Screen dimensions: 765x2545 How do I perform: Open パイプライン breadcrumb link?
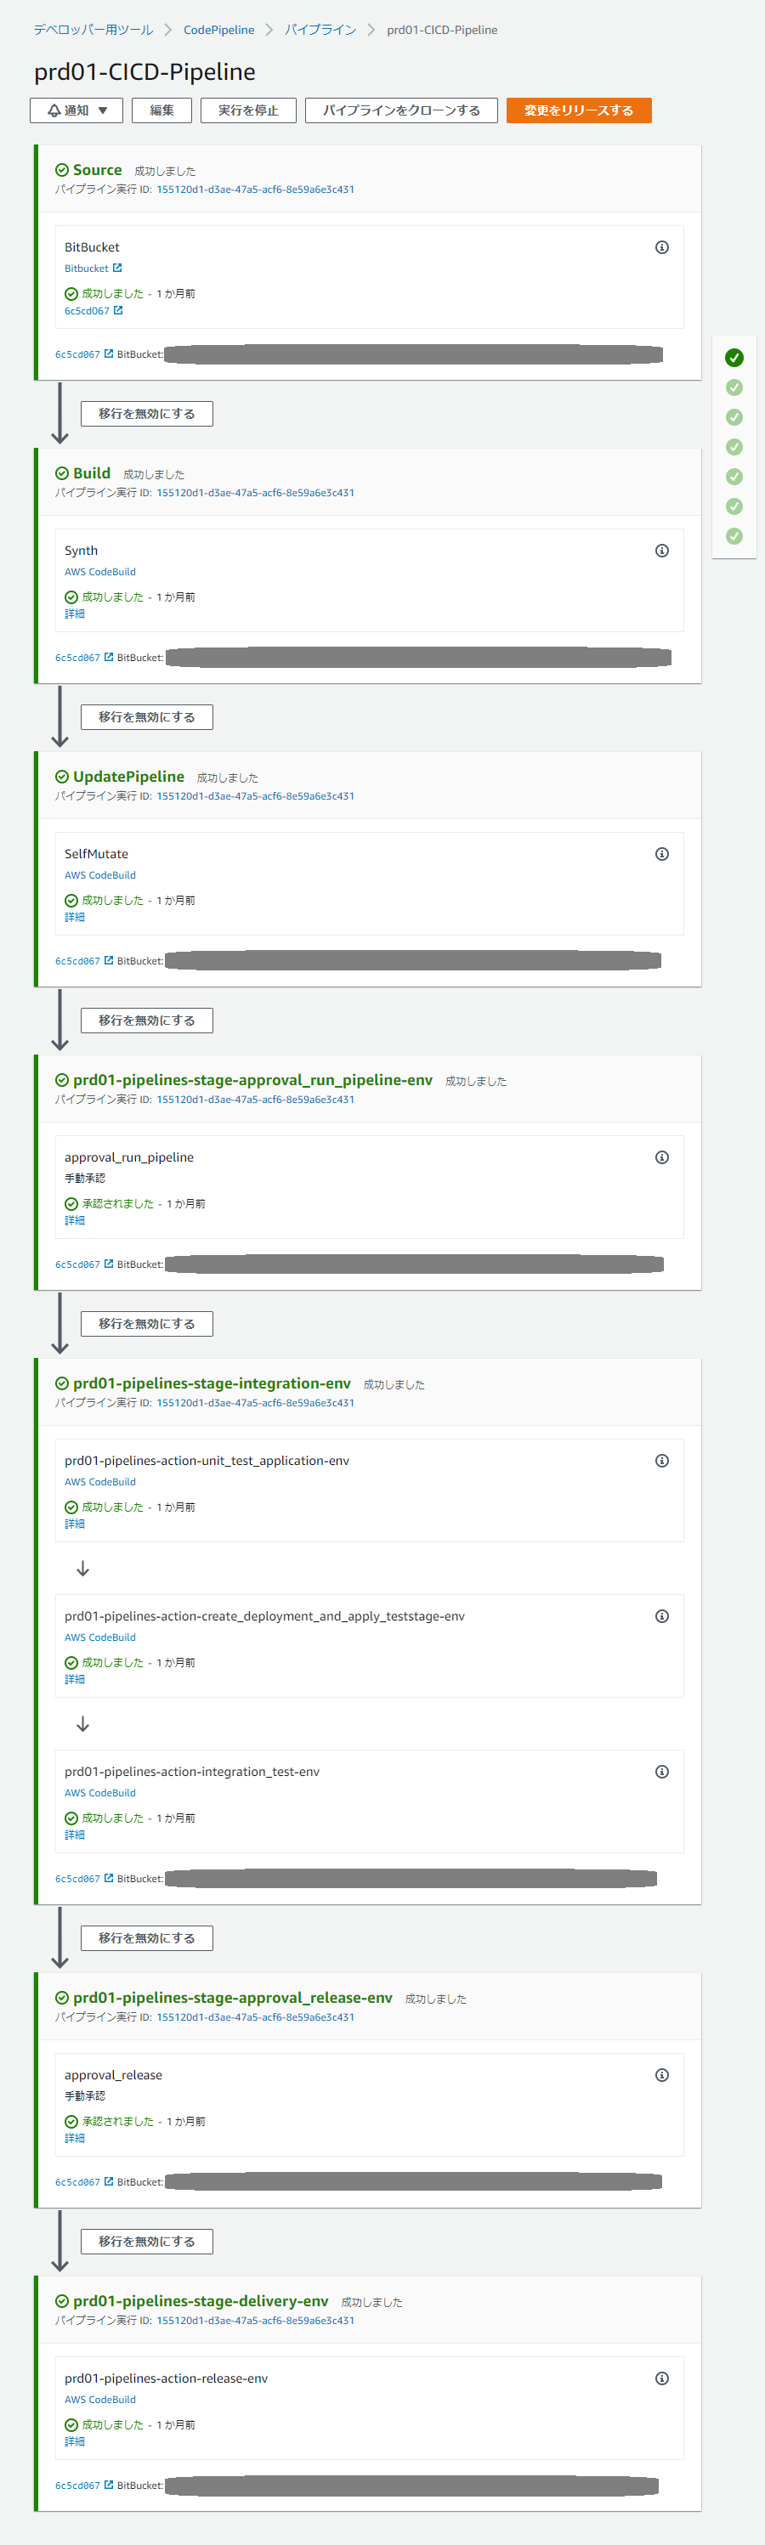tap(320, 31)
